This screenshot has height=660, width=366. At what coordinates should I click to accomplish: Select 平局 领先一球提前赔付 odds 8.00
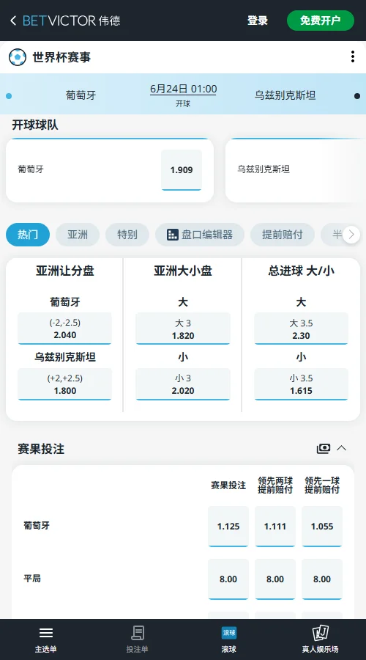point(322,579)
